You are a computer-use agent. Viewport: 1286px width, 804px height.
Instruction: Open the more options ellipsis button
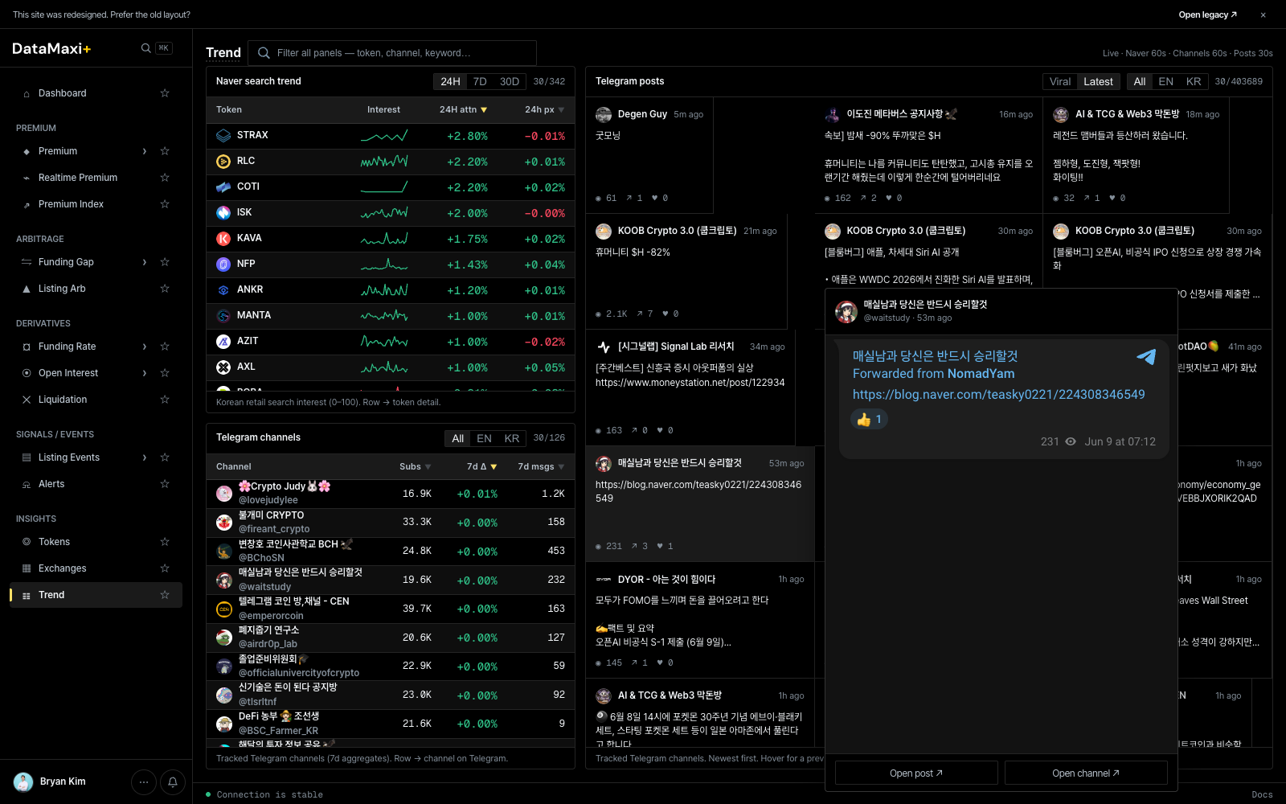144,781
